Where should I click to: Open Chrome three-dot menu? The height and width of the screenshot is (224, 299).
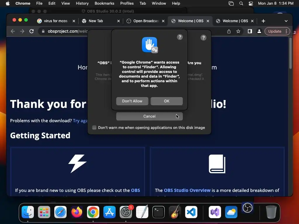(x=286, y=31)
